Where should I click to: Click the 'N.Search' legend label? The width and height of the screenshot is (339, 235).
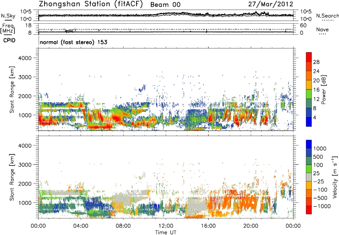coord(327,16)
